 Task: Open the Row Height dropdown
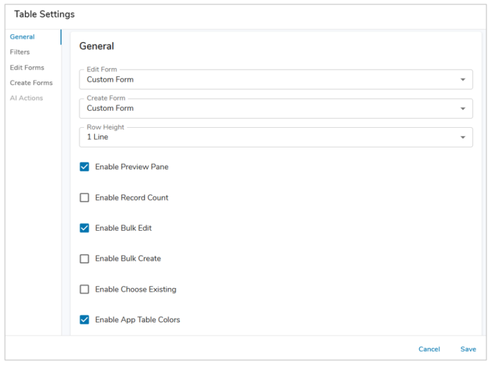[276, 137]
